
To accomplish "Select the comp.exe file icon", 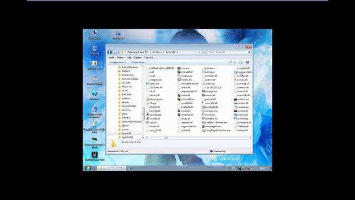I will coord(204,115).
